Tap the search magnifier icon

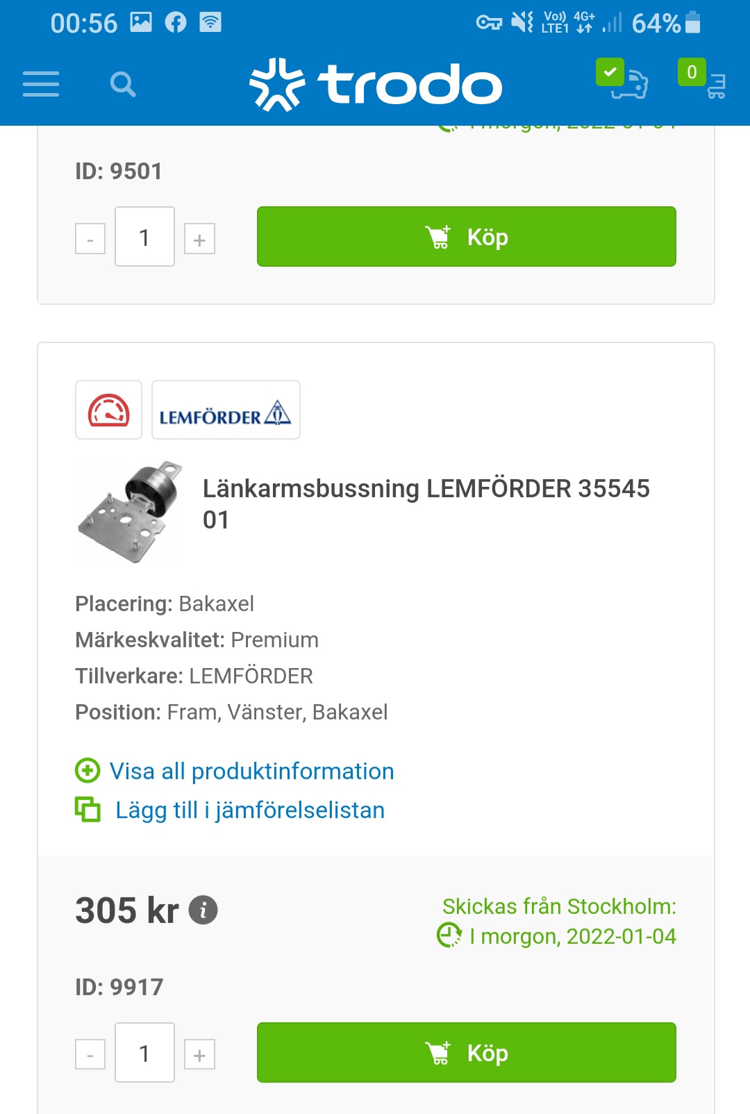123,85
